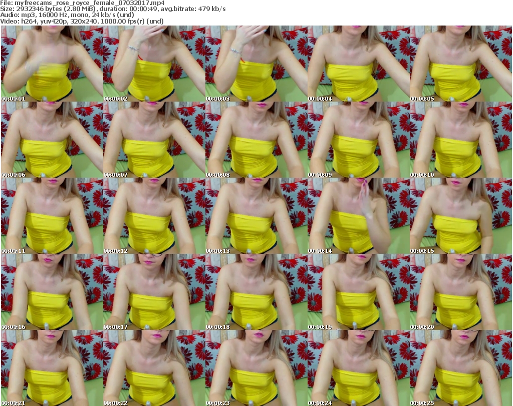Choose the frame marked 00:00:18
The width and height of the screenshot is (513, 406).
[256, 292]
